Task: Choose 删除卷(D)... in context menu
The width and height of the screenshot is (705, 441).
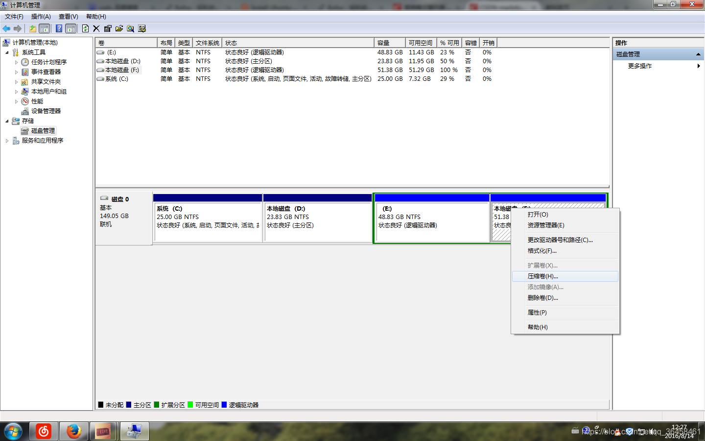Action: (565, 298)
